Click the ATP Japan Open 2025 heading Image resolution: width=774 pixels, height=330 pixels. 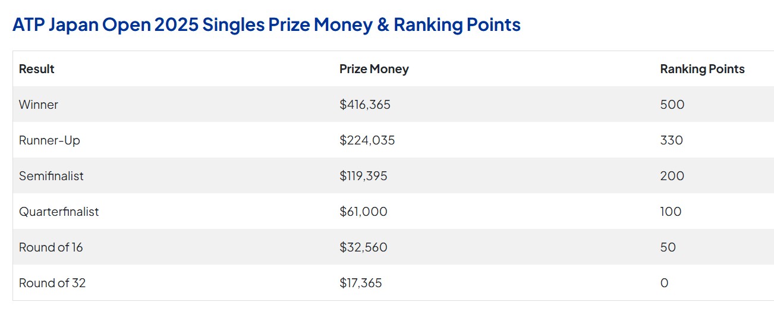[x=266, y=25]
